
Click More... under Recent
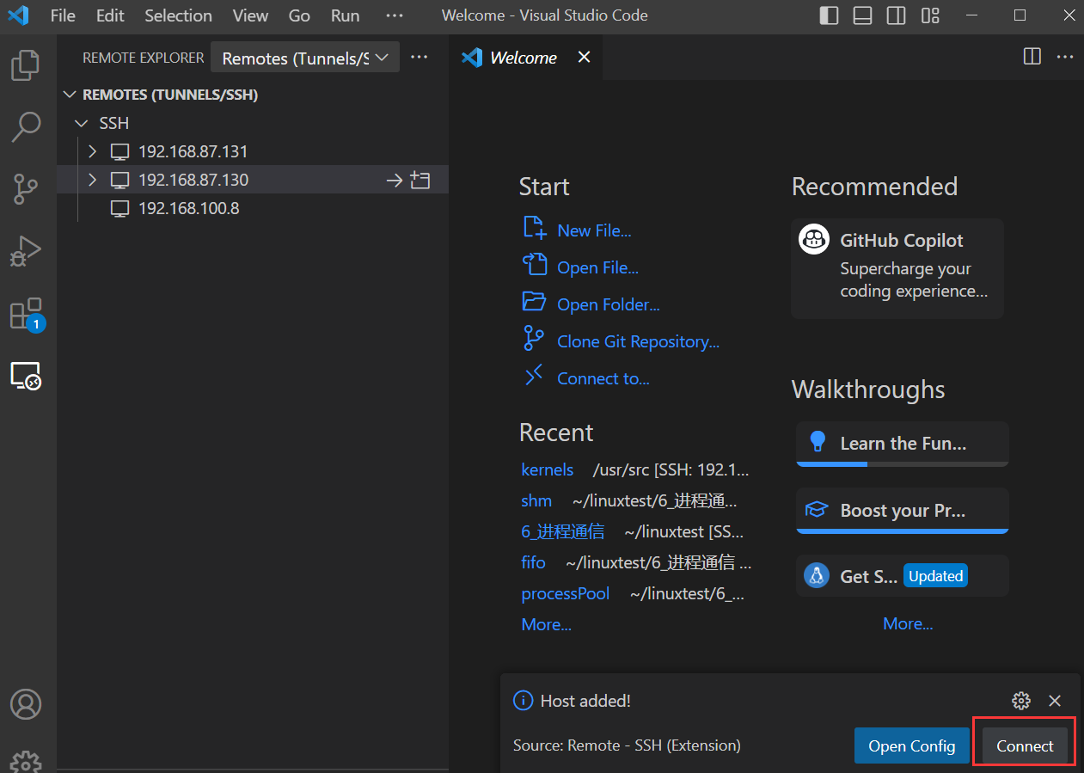click(546, 624)
